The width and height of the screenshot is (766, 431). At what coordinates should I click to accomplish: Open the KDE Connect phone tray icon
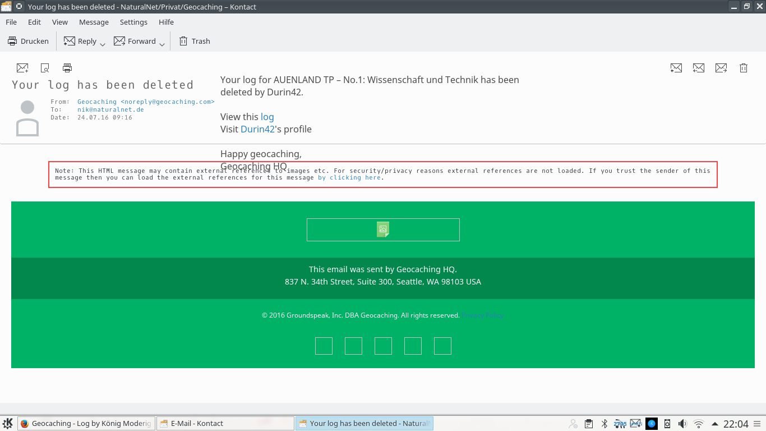(667, 424)
